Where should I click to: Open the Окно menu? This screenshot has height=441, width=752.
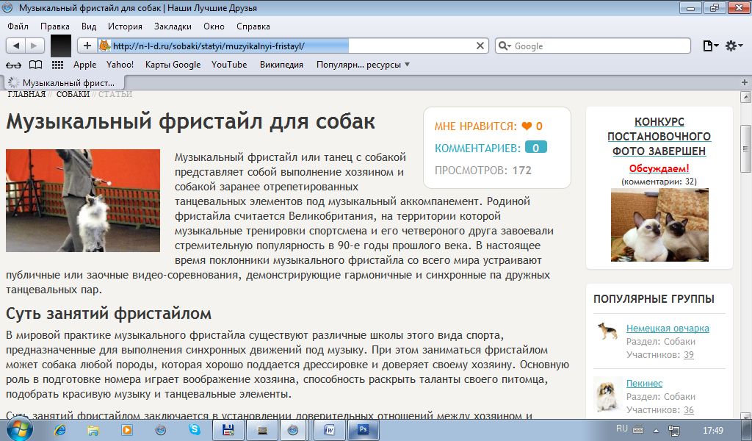[214, 26]
